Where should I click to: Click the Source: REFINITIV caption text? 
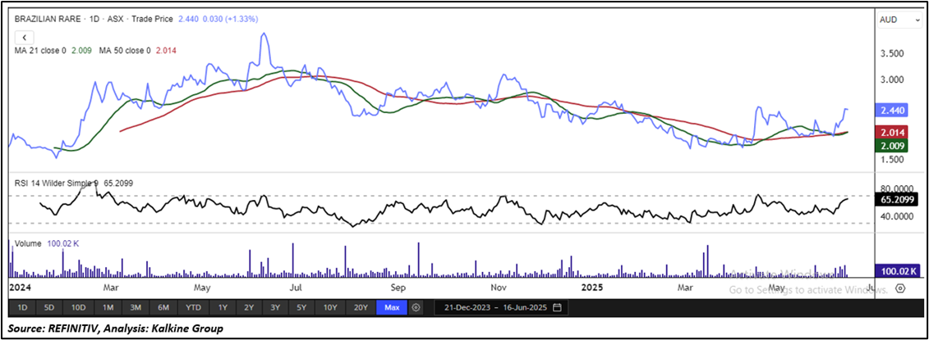point(116,329)
